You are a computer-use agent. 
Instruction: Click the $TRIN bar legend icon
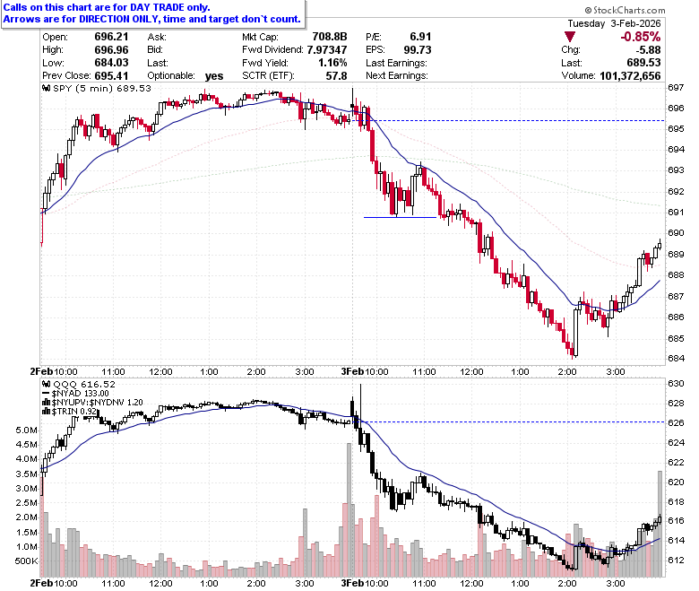[x=47, y=412]
